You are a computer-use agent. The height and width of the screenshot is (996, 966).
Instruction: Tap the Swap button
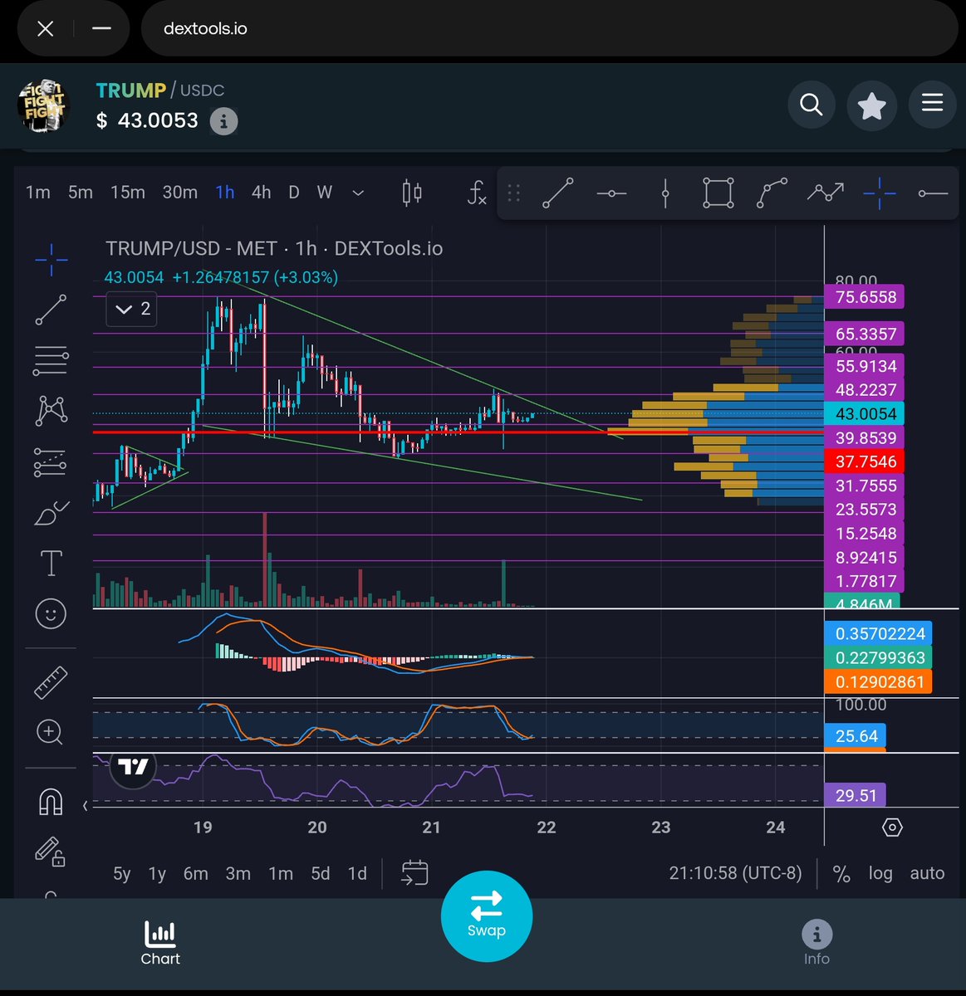pyautogui.click(x=486, y=916)
